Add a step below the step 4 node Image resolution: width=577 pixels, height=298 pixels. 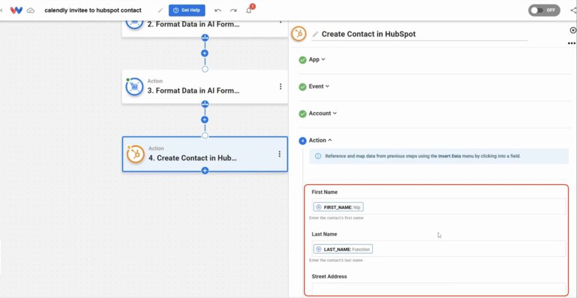coord(205,171)
